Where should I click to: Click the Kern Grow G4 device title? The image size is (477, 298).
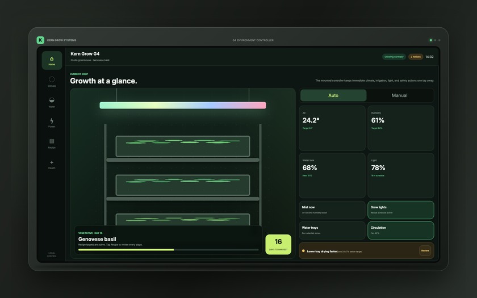click(85, 54)
